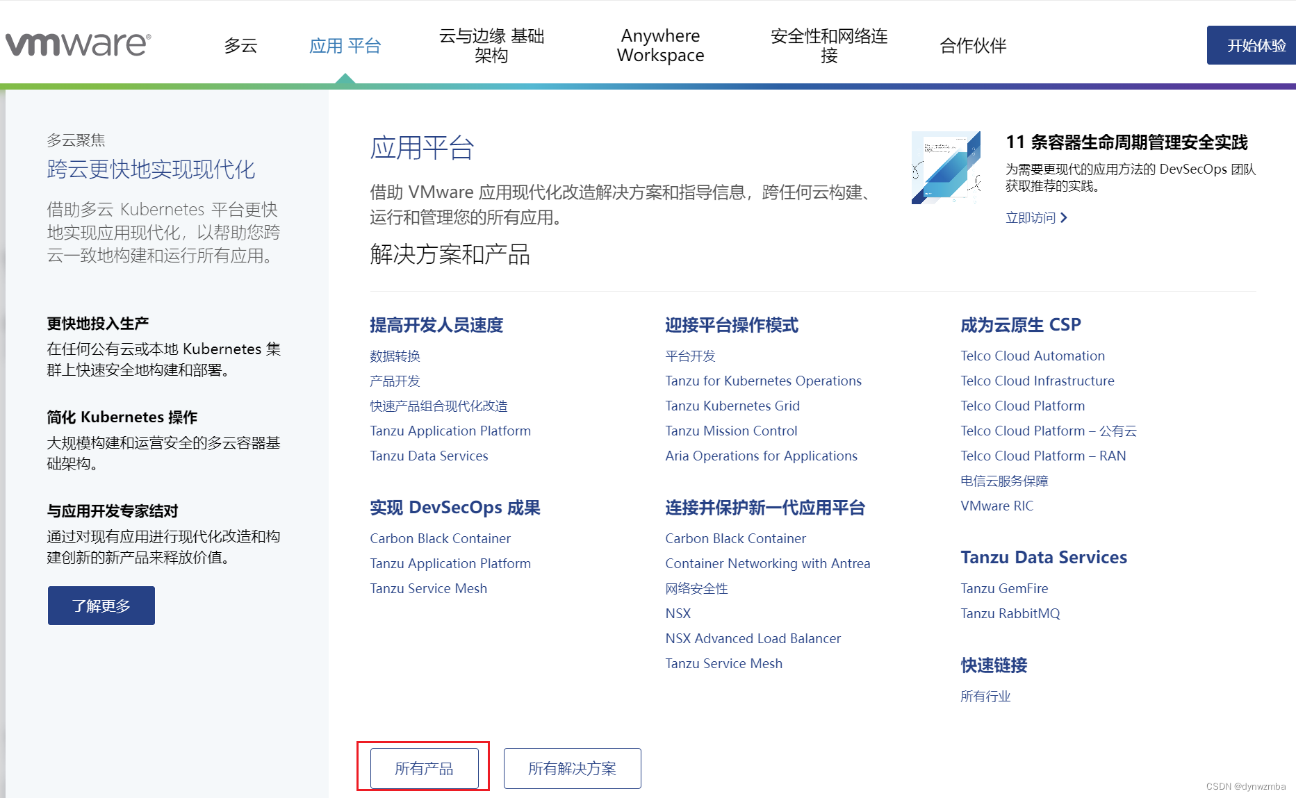
Task: Open NSX Advanced Load Balancer link
Action: [x=753, y=639]
